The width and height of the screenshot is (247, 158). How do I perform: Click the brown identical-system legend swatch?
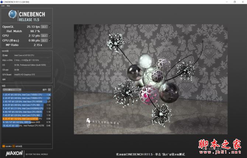click(14, 146)
